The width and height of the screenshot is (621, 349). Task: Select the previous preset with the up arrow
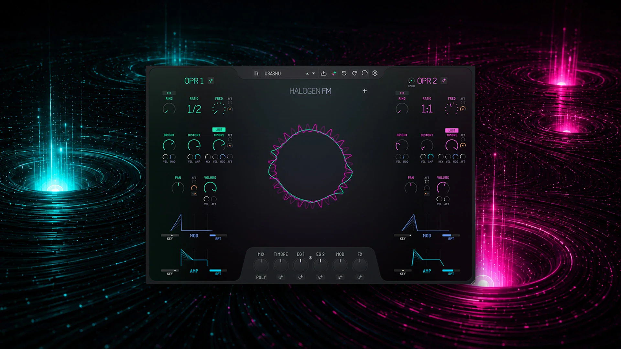point(307,74)
